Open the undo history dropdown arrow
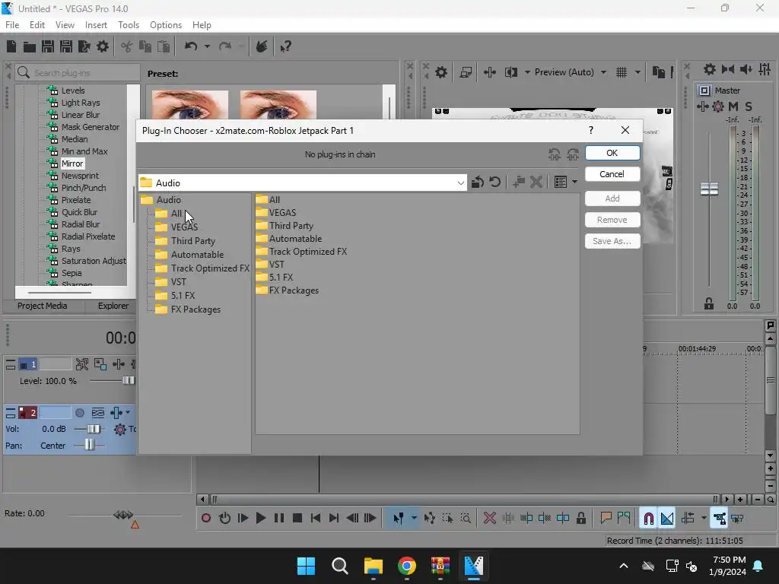779x584 pixels. [x=207, y=46]
